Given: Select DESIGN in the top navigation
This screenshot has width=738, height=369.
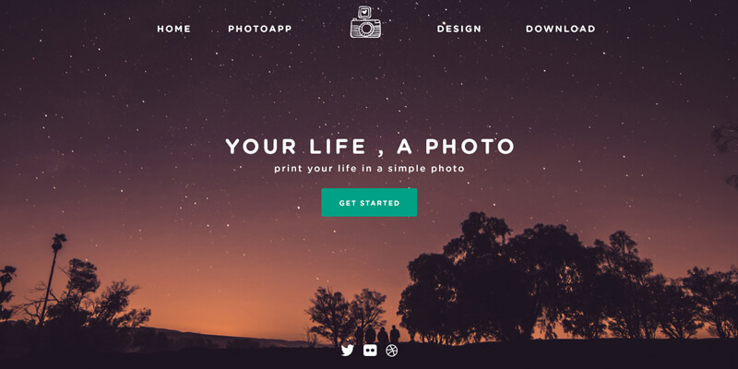Looking at the screenshot, I should [458, 29].
